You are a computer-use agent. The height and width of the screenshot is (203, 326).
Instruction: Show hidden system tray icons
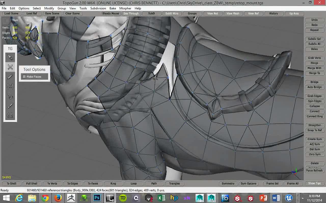click(x=303, y=198)
